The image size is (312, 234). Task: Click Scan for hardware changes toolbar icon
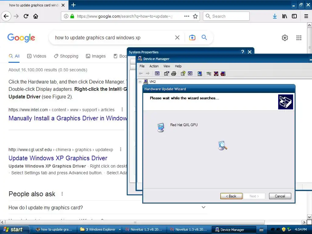tap(200, 74)
